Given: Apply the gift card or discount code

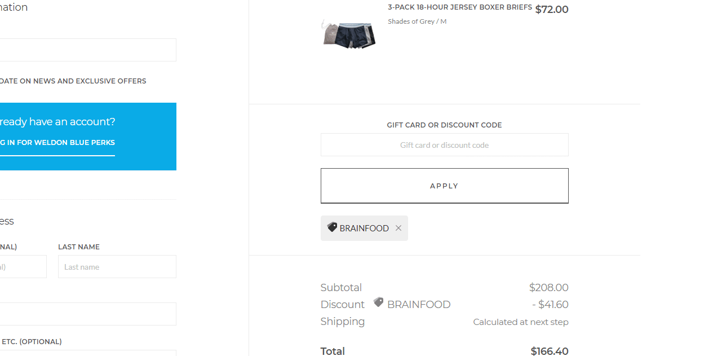Looking at the screenshot, I should pyautogui.click(x=445, y=186).
